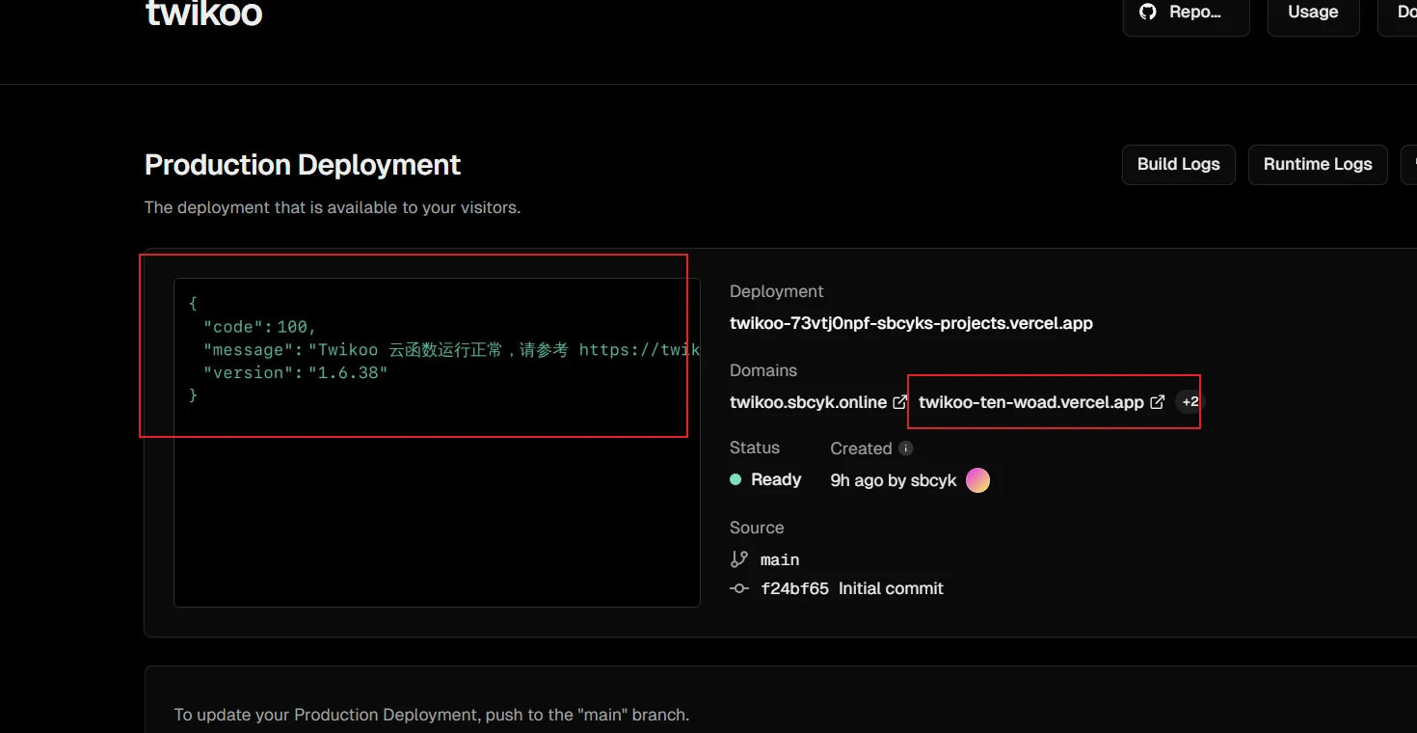
Task: Open Build Logs
Action: 1178,164
